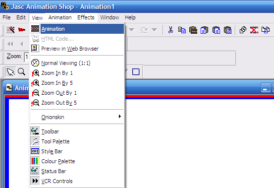
Task: Toggle the Status Bar visibility
Action: point(77,171)
